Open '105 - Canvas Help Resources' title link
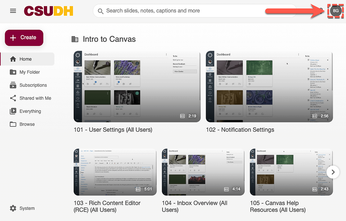The image size is (346, 221). click(x=278, y=206)
